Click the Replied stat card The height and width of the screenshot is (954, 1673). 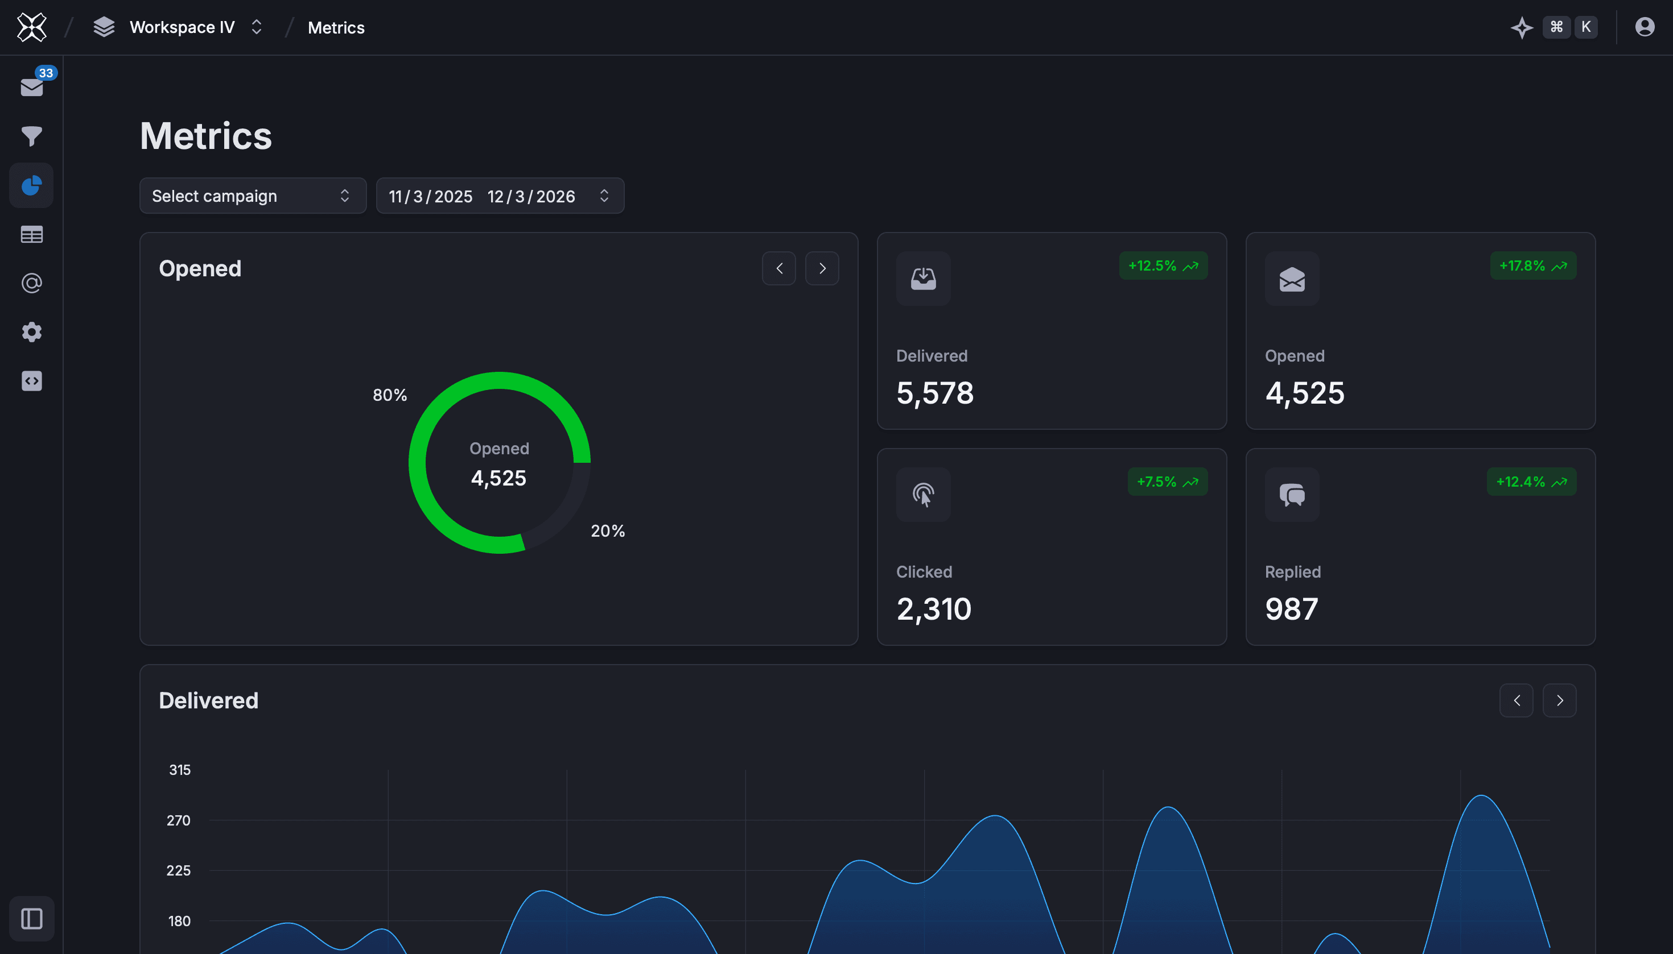pos(1420,547)
